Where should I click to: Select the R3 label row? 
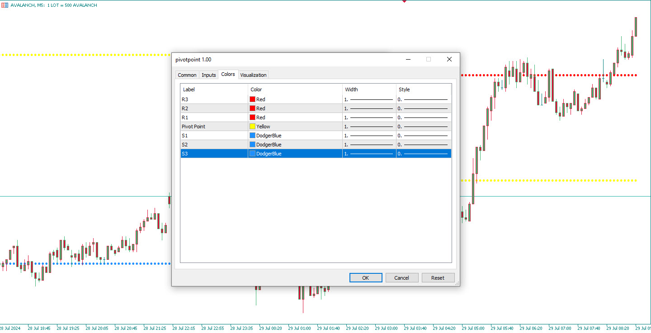(214, 99)
